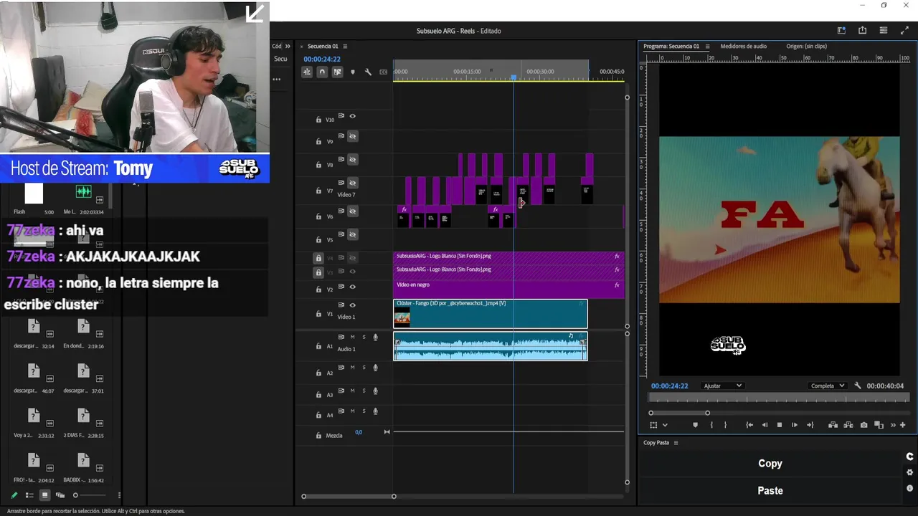The width and height of the screenshot is (918, 516).
Task: Lock track V1
Action: coord(318,314)
